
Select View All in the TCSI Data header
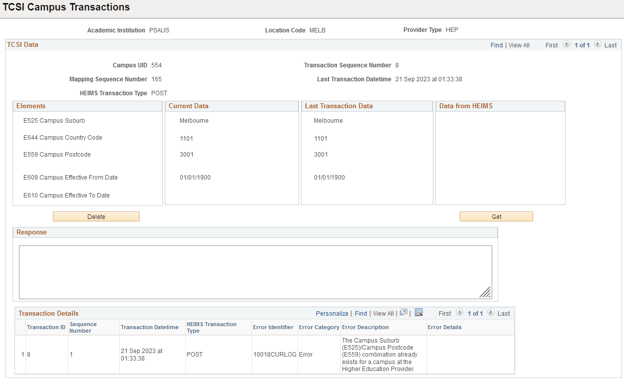point(519,45)
